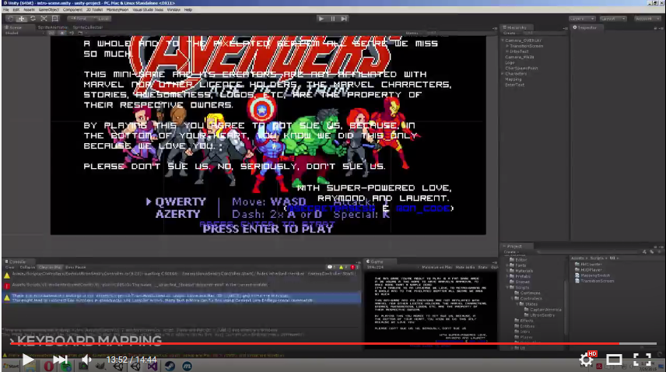This screenshot has width=666, height=372.
Task: Toggle Error Pause in Console
Action: pos(75,267)
